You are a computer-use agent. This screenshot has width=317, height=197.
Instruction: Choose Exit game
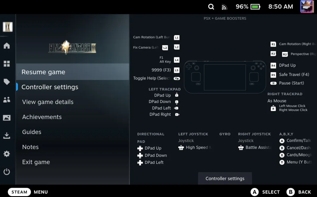tap(73, 162)
